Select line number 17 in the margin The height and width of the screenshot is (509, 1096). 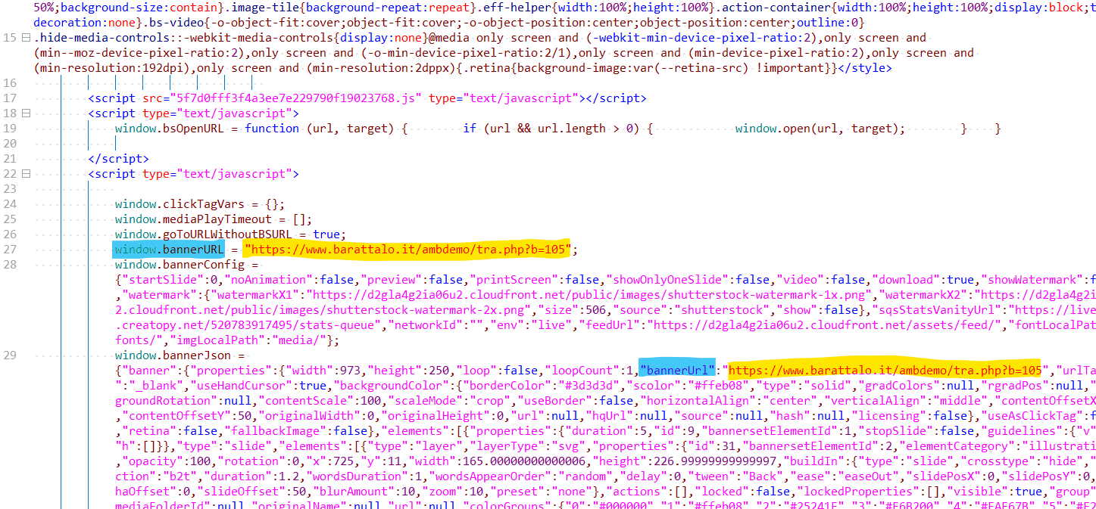pyautogui.click(x=11, y=98)
